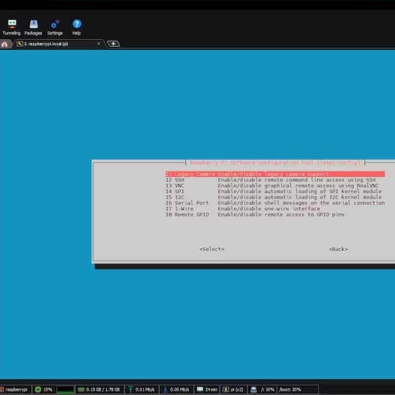Open a new session tab

(x=113, y=44)
